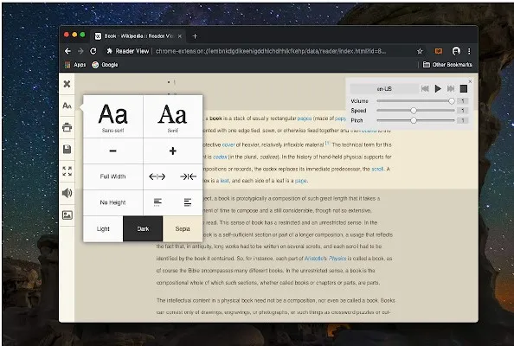514x346 pixels.
Task: Click the Reader View extension toolbar icon
Action: (x=438, y=51)
